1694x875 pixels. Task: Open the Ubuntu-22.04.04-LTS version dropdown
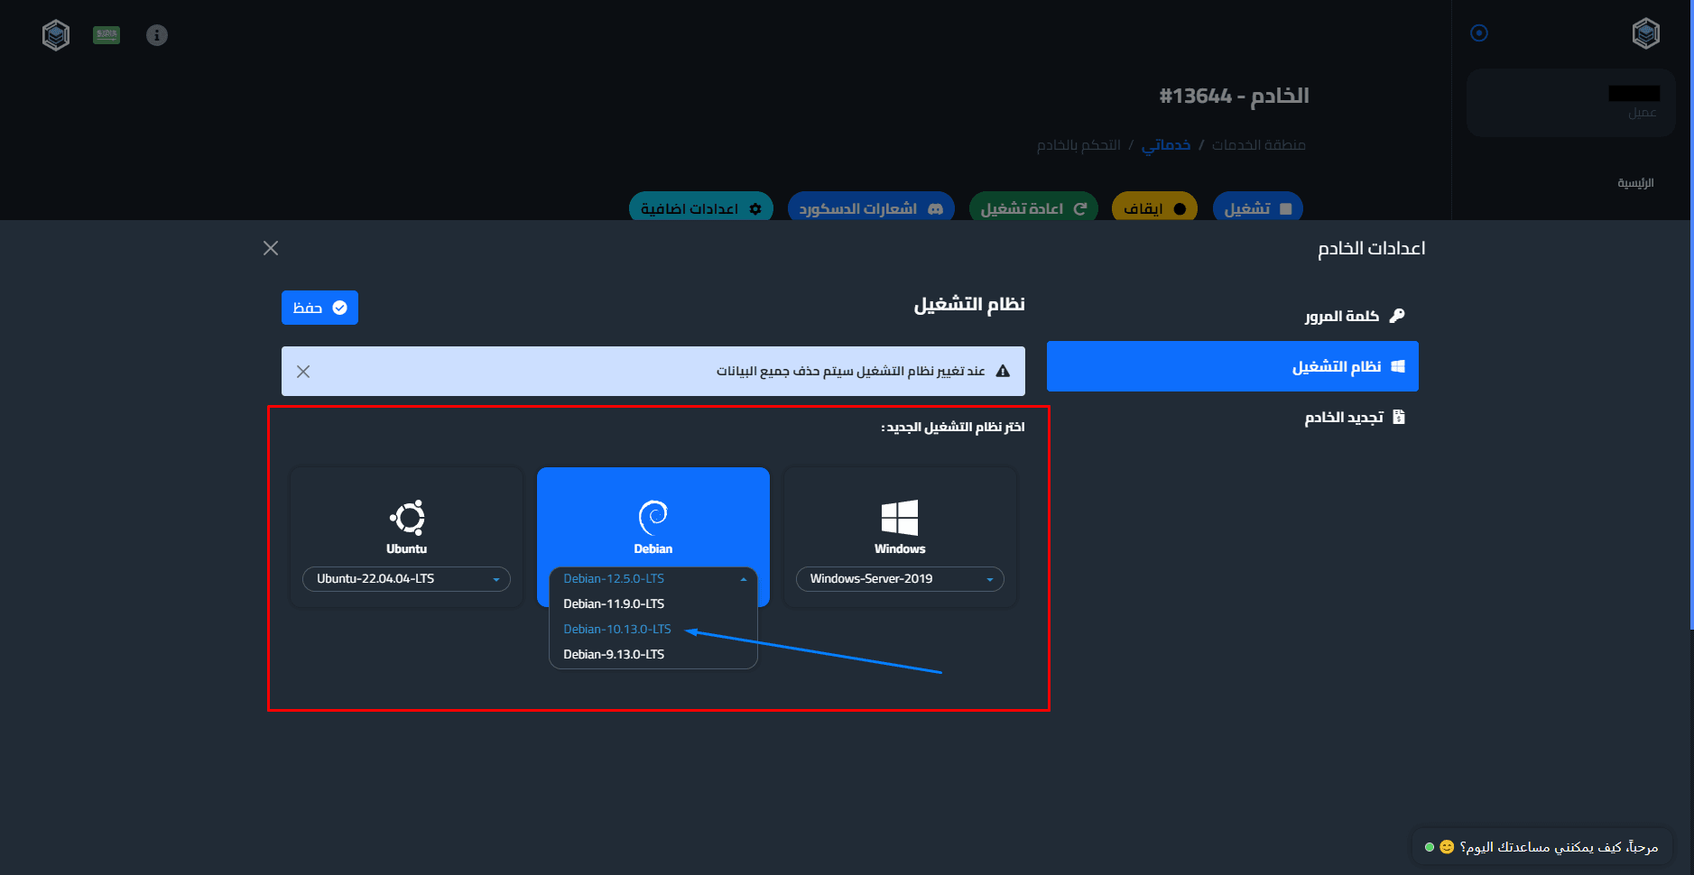[407, 579]
